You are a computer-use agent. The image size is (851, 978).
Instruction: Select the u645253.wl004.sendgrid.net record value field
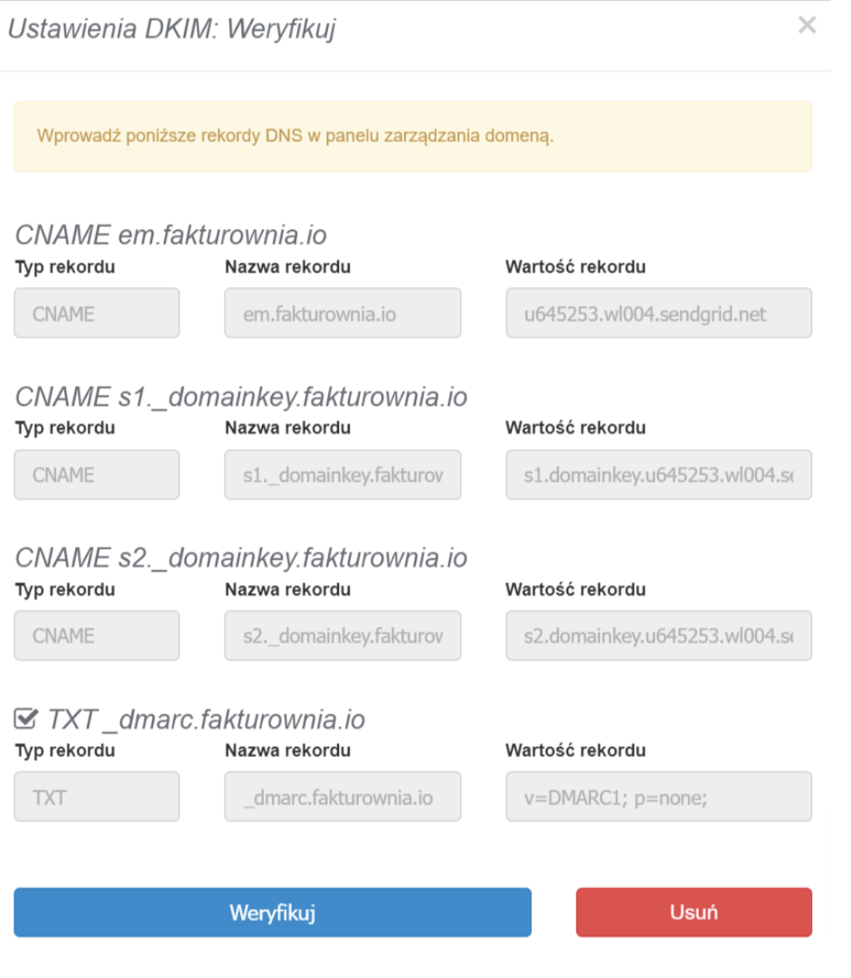pyautogui.click(x=658, y=312)
